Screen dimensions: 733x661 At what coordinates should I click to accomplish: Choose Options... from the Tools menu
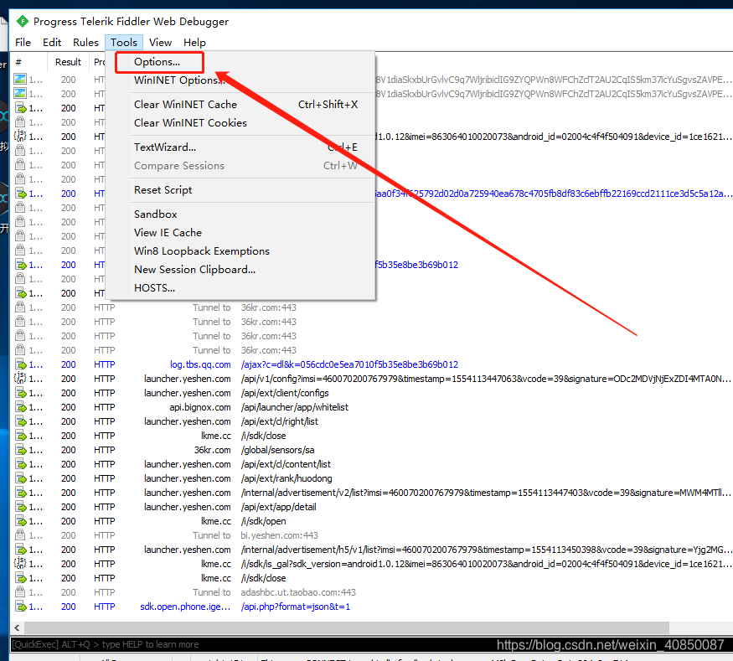[159, 62]
